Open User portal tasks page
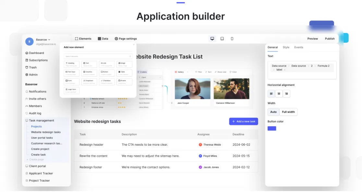 pos(42,138)
